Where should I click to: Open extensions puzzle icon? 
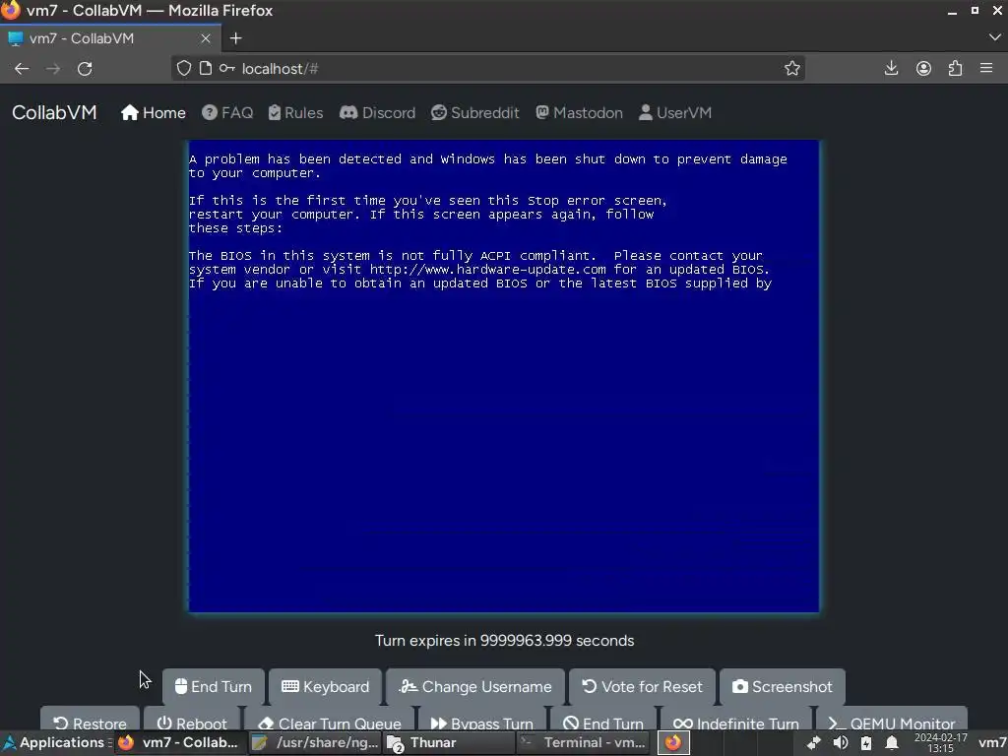(955, 68)
